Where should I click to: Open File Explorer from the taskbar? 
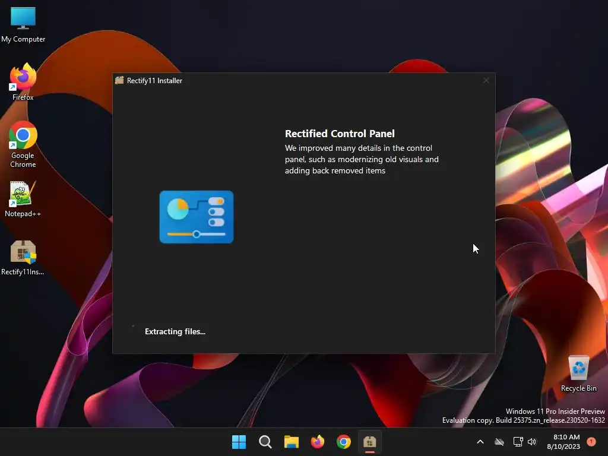pyautogui.click(x=291, y=442)
